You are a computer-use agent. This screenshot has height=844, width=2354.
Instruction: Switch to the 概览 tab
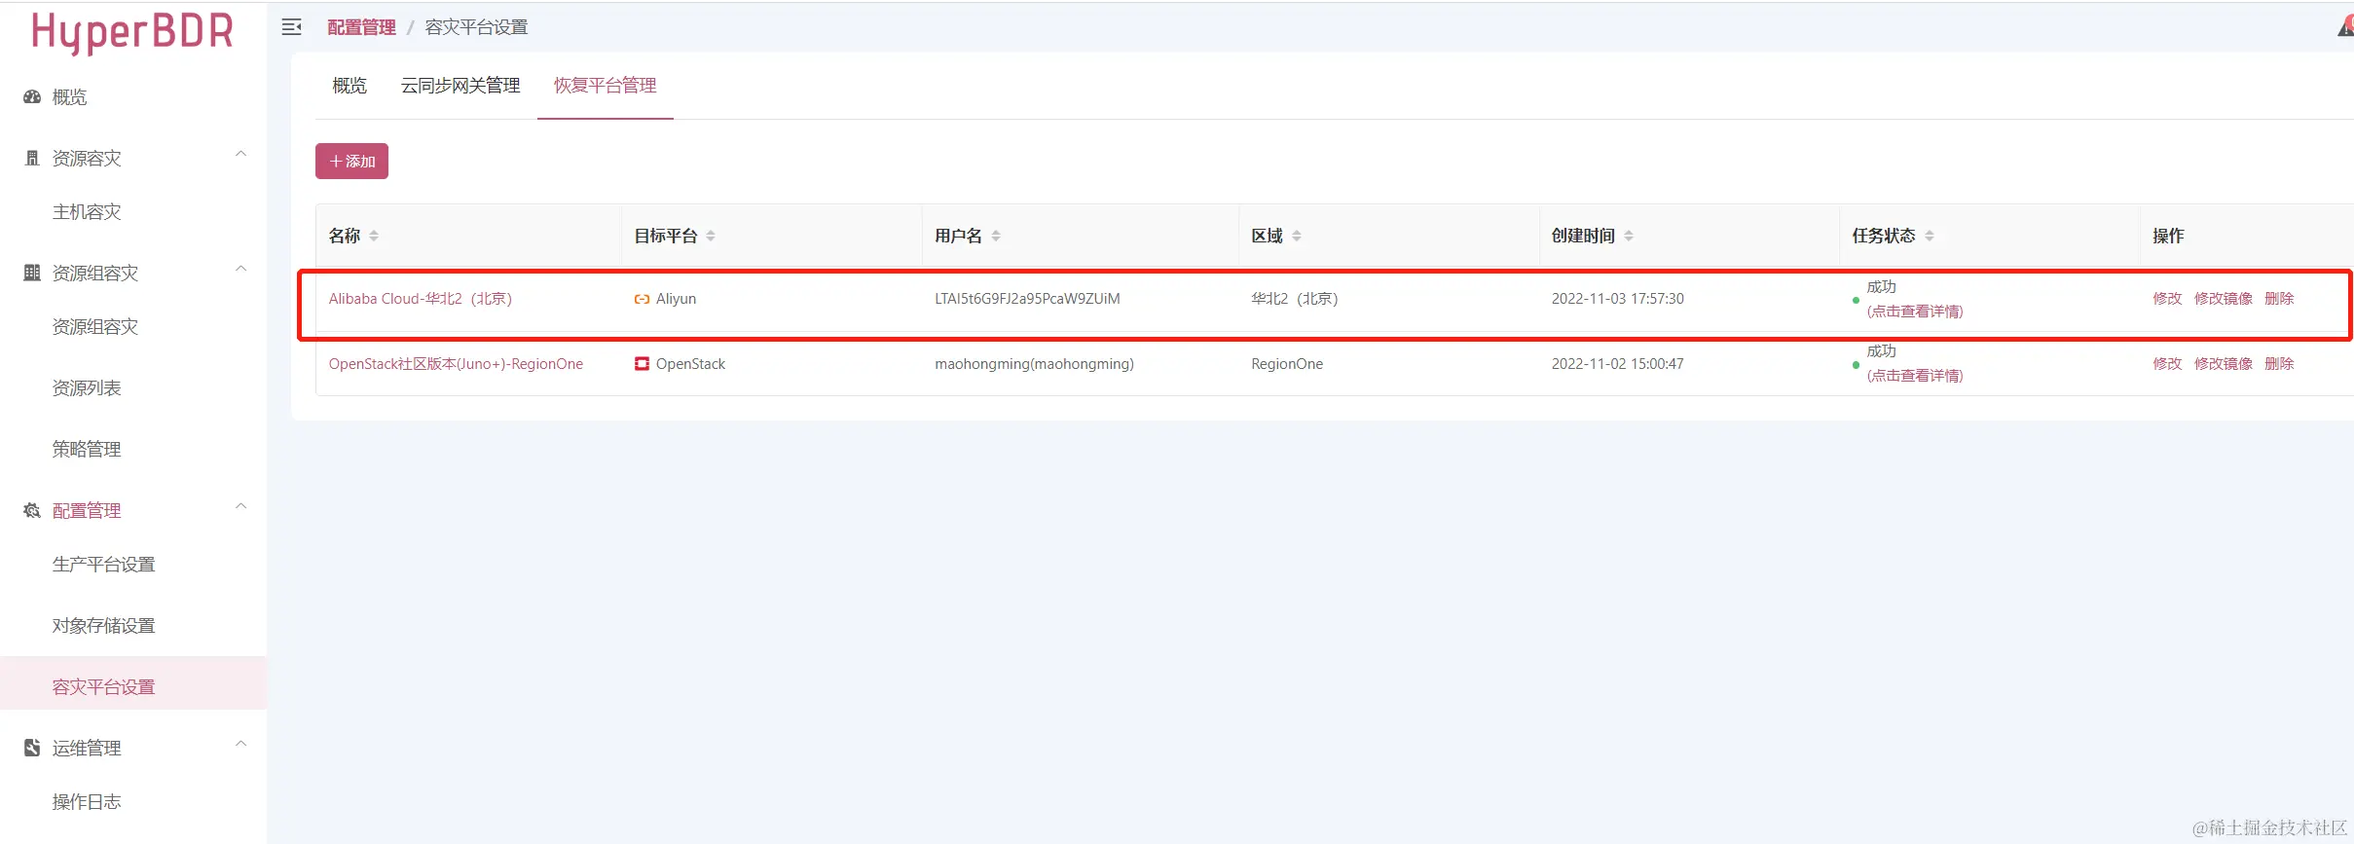click(349, 86)
